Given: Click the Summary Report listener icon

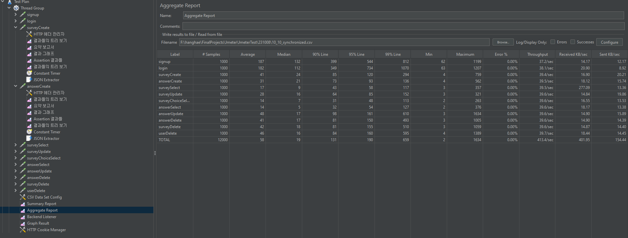Looking at the screenshot, I should pyautogui.click(x=23, y=203).
